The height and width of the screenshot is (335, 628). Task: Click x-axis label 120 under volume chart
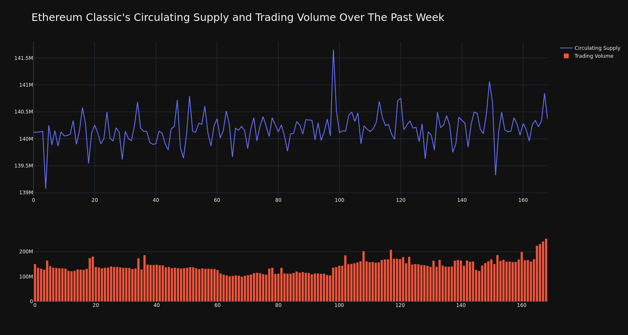(400, 305)
